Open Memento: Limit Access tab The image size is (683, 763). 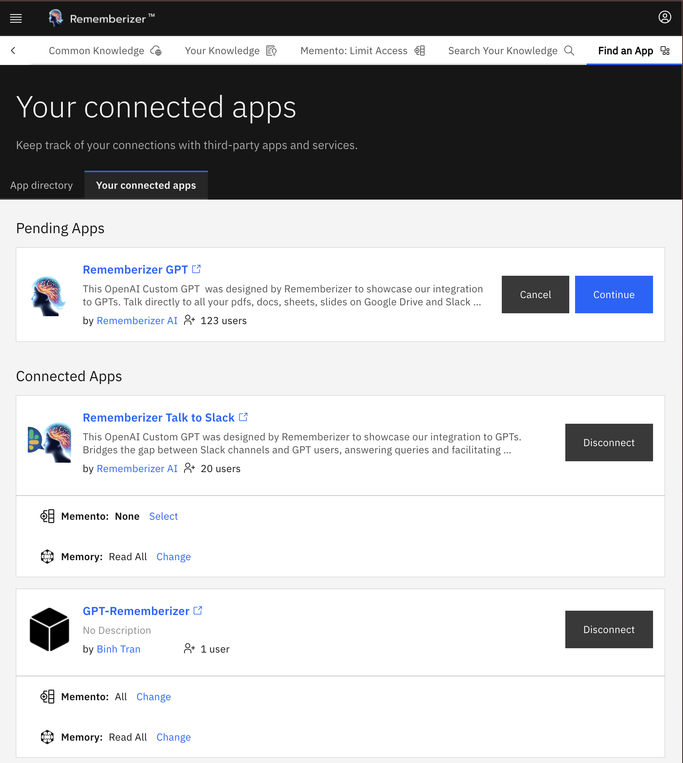pos(362,51)
